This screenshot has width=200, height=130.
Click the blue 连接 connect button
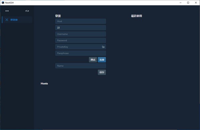102,60
